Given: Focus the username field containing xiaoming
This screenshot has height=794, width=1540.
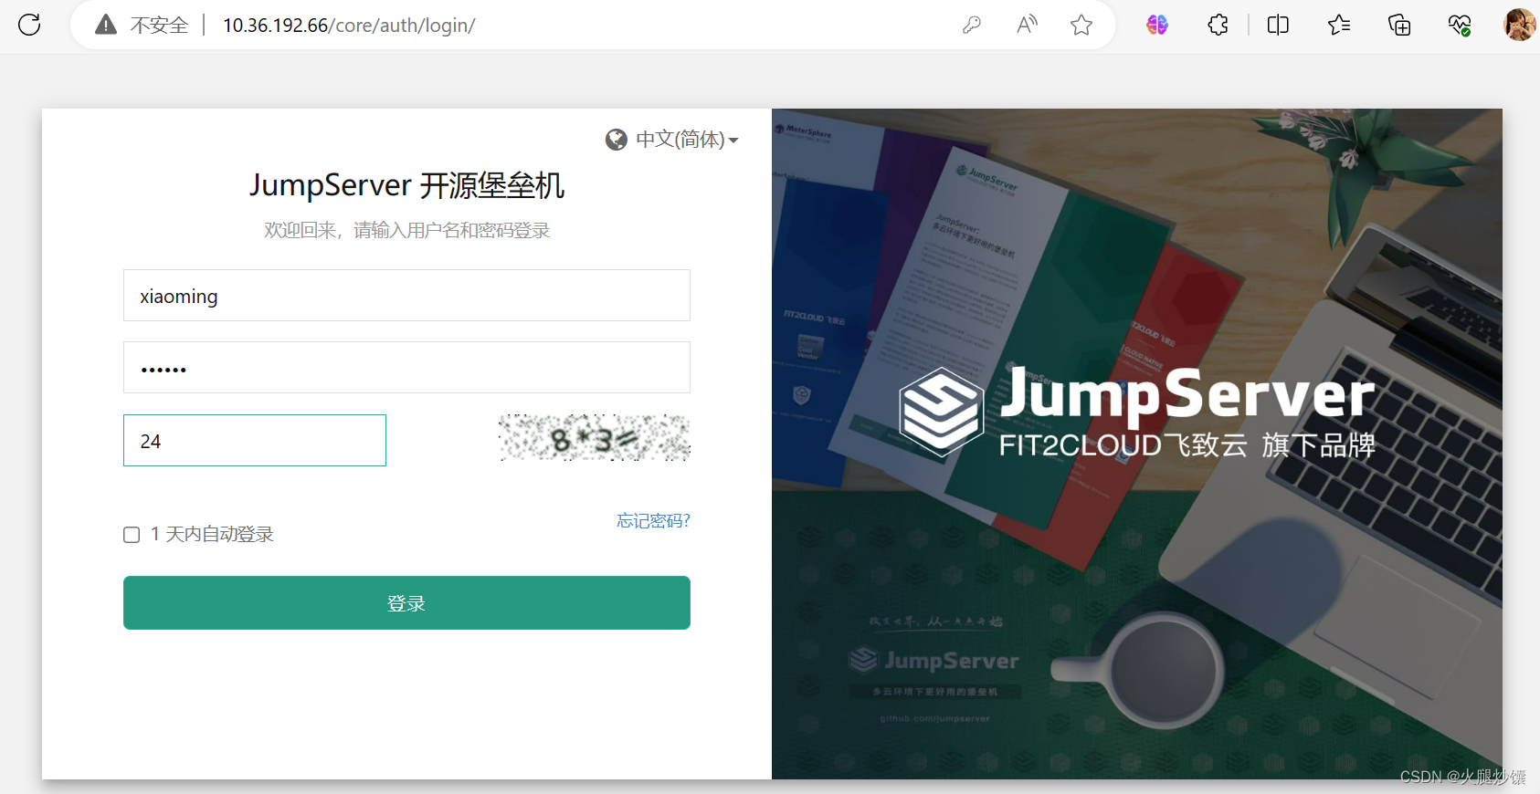Looking at the screenshot, I should [x=406, y=296].
